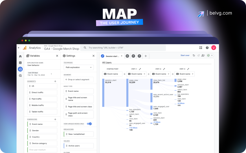Expand +6 More nodes in Step +3
The image size is (246, 153).
tap(181, 103)
